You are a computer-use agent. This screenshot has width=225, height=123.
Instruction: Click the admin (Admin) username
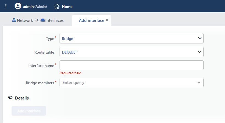tap(35, 7)
